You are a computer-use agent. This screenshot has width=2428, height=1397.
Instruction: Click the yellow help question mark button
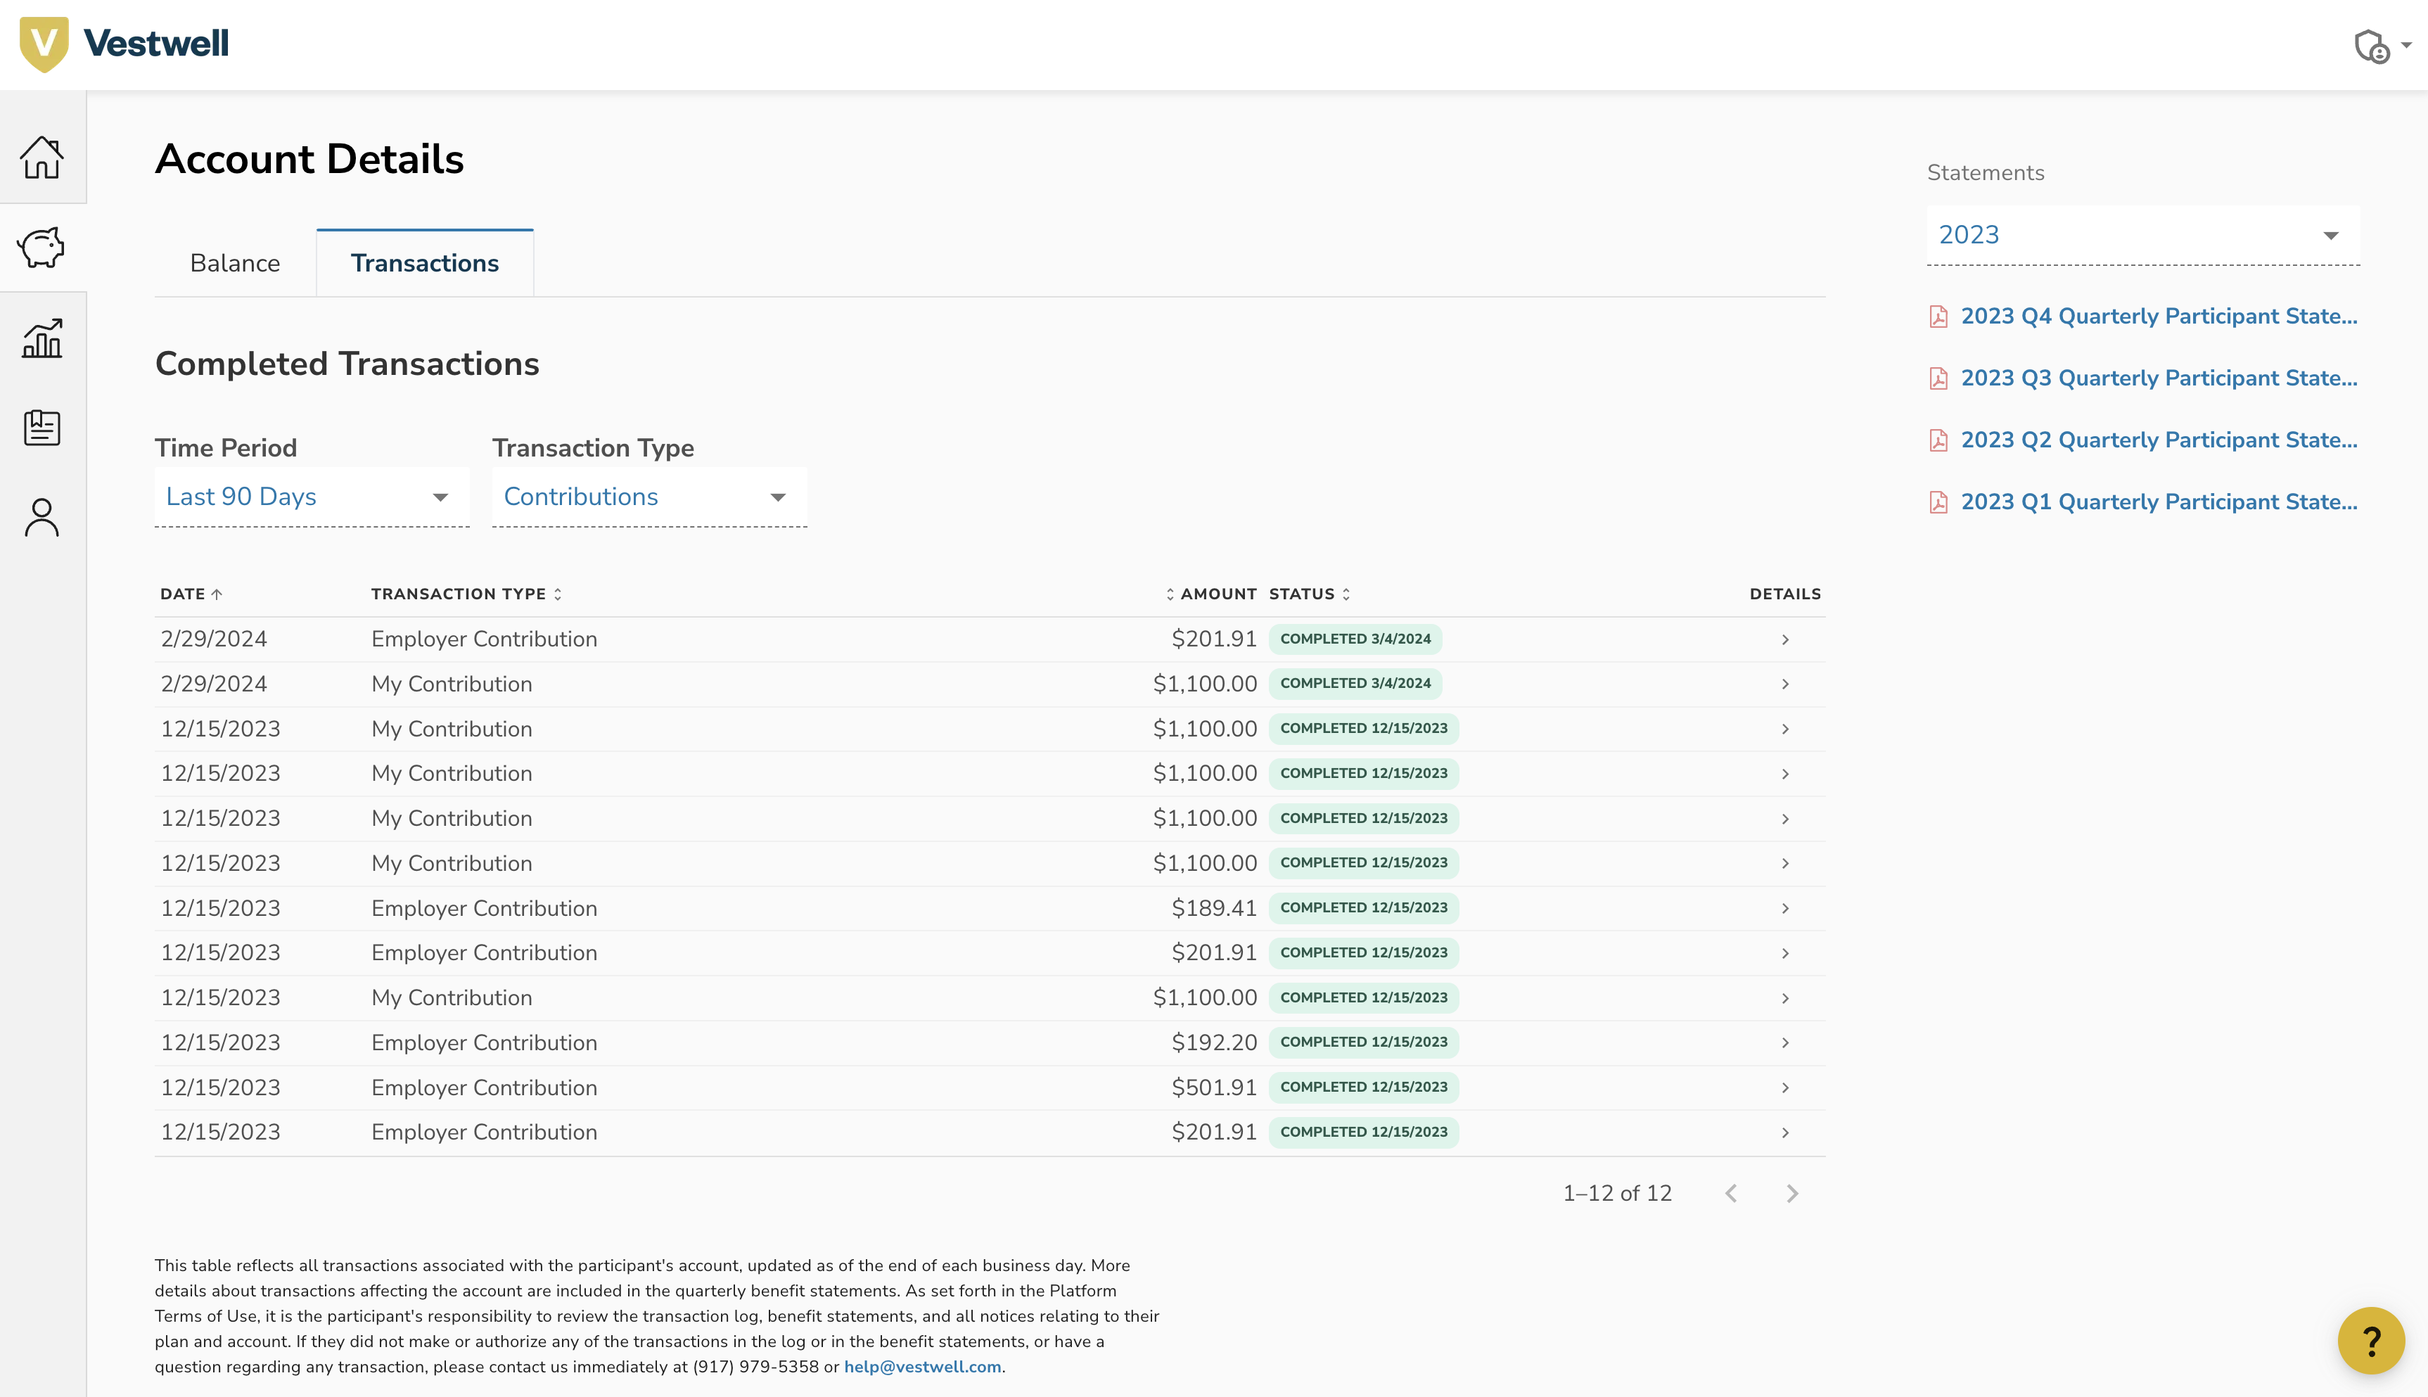2370,1341
